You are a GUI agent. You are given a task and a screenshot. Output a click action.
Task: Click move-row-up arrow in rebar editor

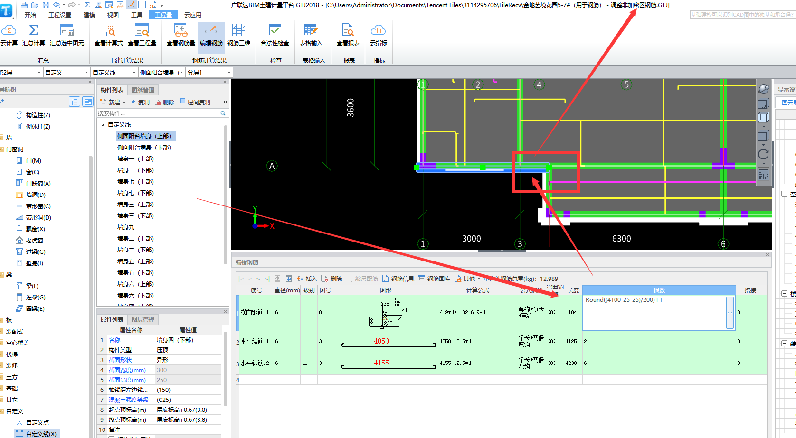(277, 279)
